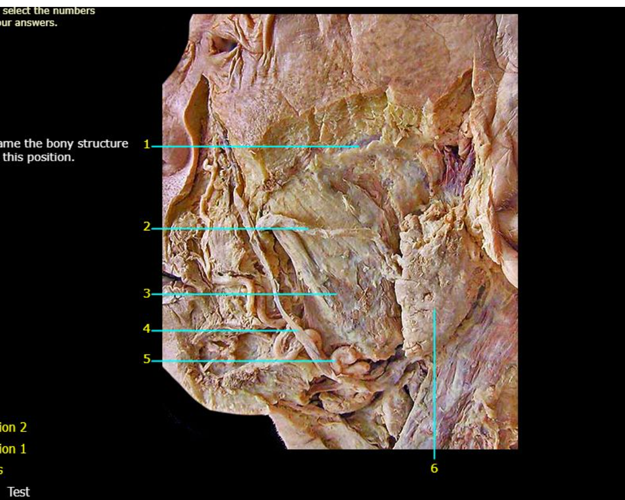Image resolution: width=625 pixels, height=500 pixels.
Task: Click the truncated yellow "s" link above Test
Action: click(2, 470)
